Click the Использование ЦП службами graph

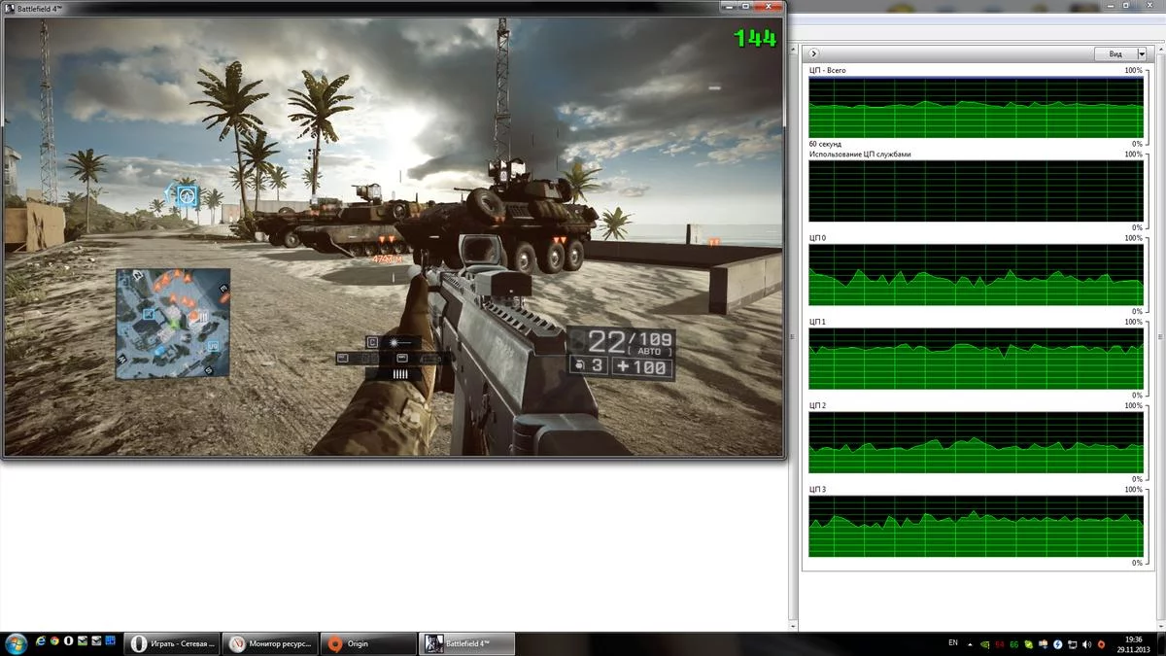click(x=976, y=190)
